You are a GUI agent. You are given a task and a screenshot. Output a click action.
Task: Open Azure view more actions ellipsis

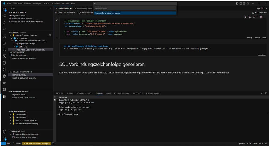(x=50, y=8)
